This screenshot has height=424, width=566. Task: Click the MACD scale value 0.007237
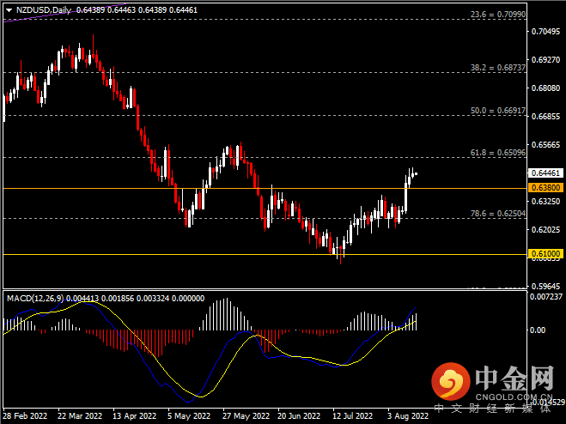545,297
